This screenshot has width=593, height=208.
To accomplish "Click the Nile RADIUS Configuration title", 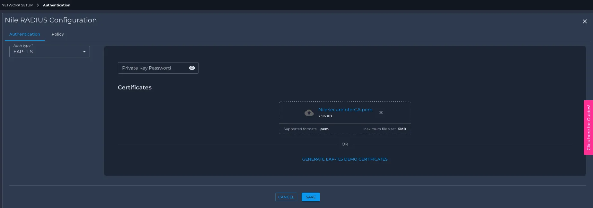I will point(51,20).
